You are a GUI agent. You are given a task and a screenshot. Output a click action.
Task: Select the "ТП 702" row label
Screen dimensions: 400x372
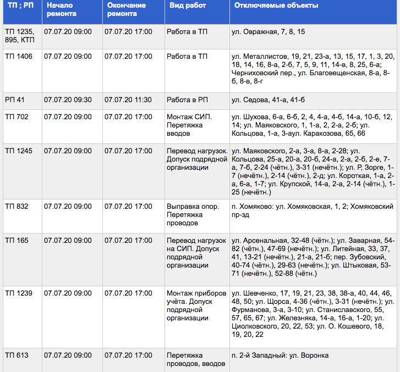[x=17, y=116]
